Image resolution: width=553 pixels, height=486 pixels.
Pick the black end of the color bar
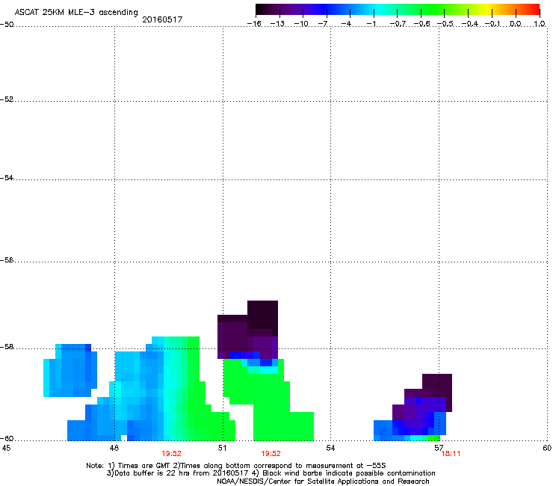[x=261, y=10]
